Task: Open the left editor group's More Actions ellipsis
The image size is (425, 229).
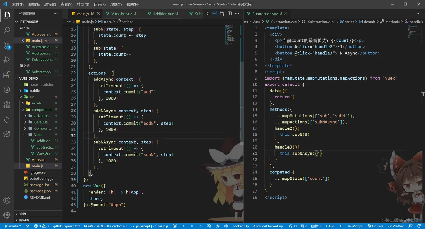Action: click(237, 13)
